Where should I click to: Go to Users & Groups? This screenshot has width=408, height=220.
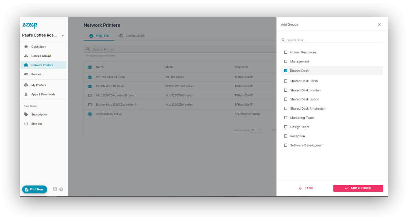pyautogui.click(x=41, y=56)
